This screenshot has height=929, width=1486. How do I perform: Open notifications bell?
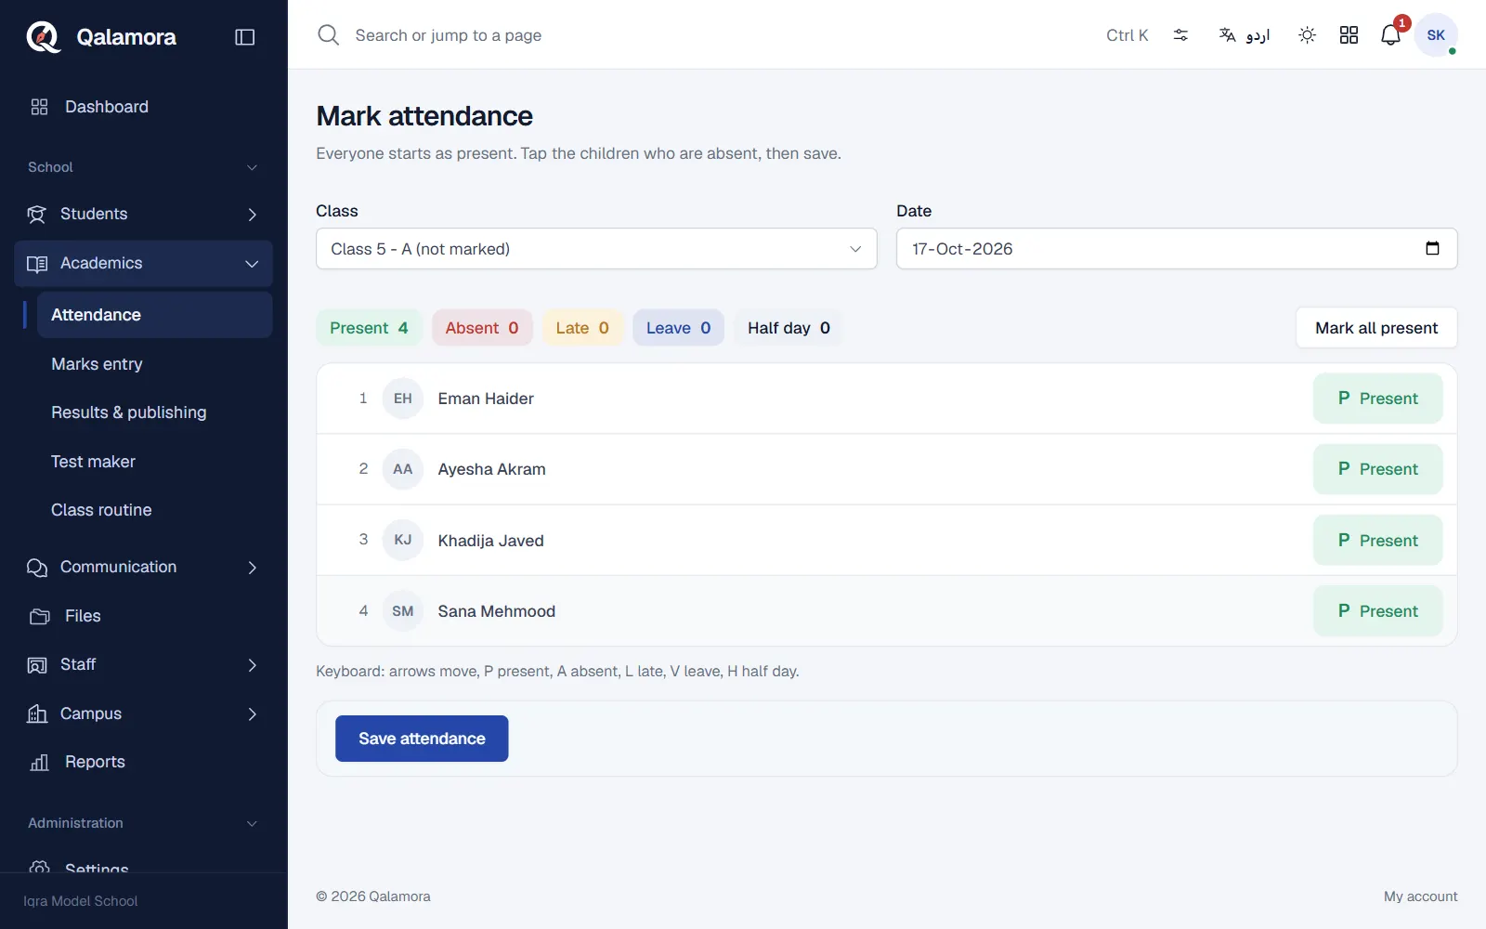tap(1390, 35)
